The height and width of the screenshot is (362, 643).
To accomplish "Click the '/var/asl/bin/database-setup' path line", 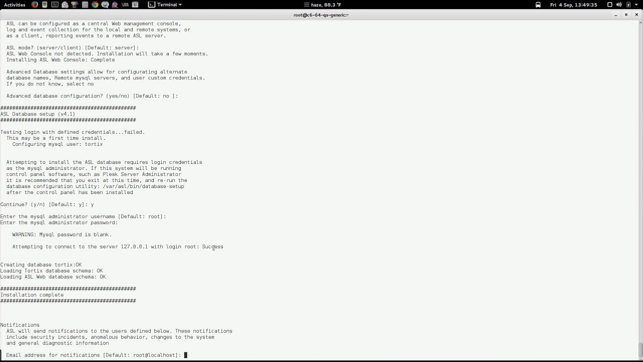I will (95, 187).
